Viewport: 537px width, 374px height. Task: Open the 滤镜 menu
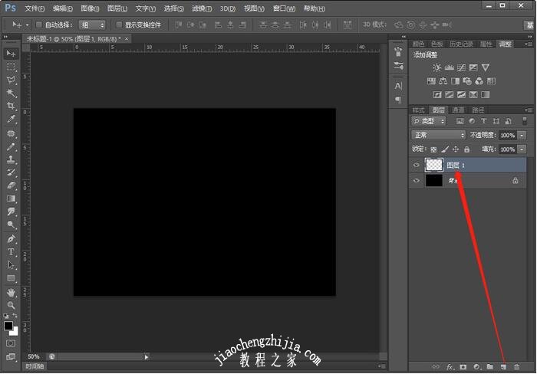(200, 8)
